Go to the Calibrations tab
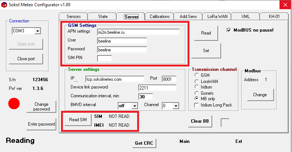The image size is (292, 152). click(x=160, y=17)
